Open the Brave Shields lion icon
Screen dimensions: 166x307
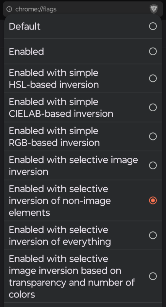[154, 9]
